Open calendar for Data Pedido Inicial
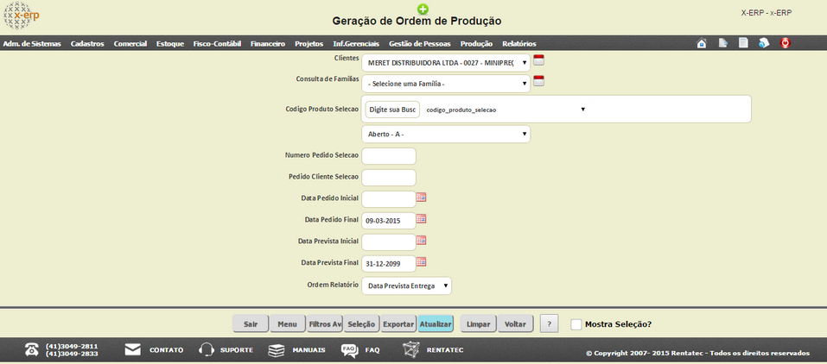This screenshot has width=827, height=364. click(x=422, y=197)
